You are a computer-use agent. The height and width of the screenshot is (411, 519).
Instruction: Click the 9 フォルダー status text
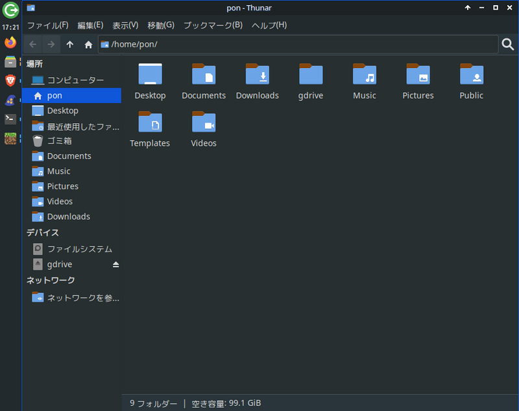[x=153, y=403]
